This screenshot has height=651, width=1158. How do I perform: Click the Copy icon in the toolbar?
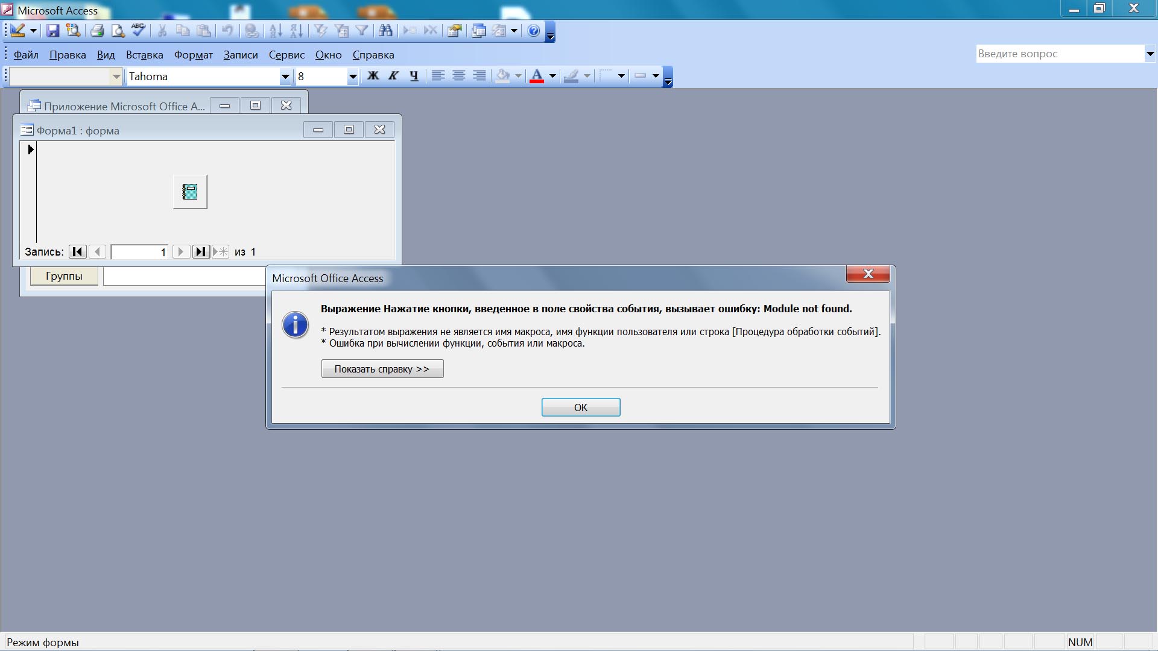click(183, 31)
